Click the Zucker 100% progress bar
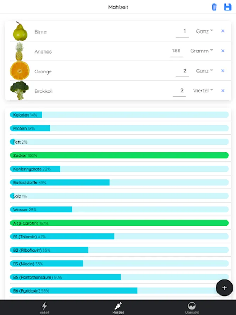Image resolution: width=236 pixels, height=315 pixels. click(118, 155)
